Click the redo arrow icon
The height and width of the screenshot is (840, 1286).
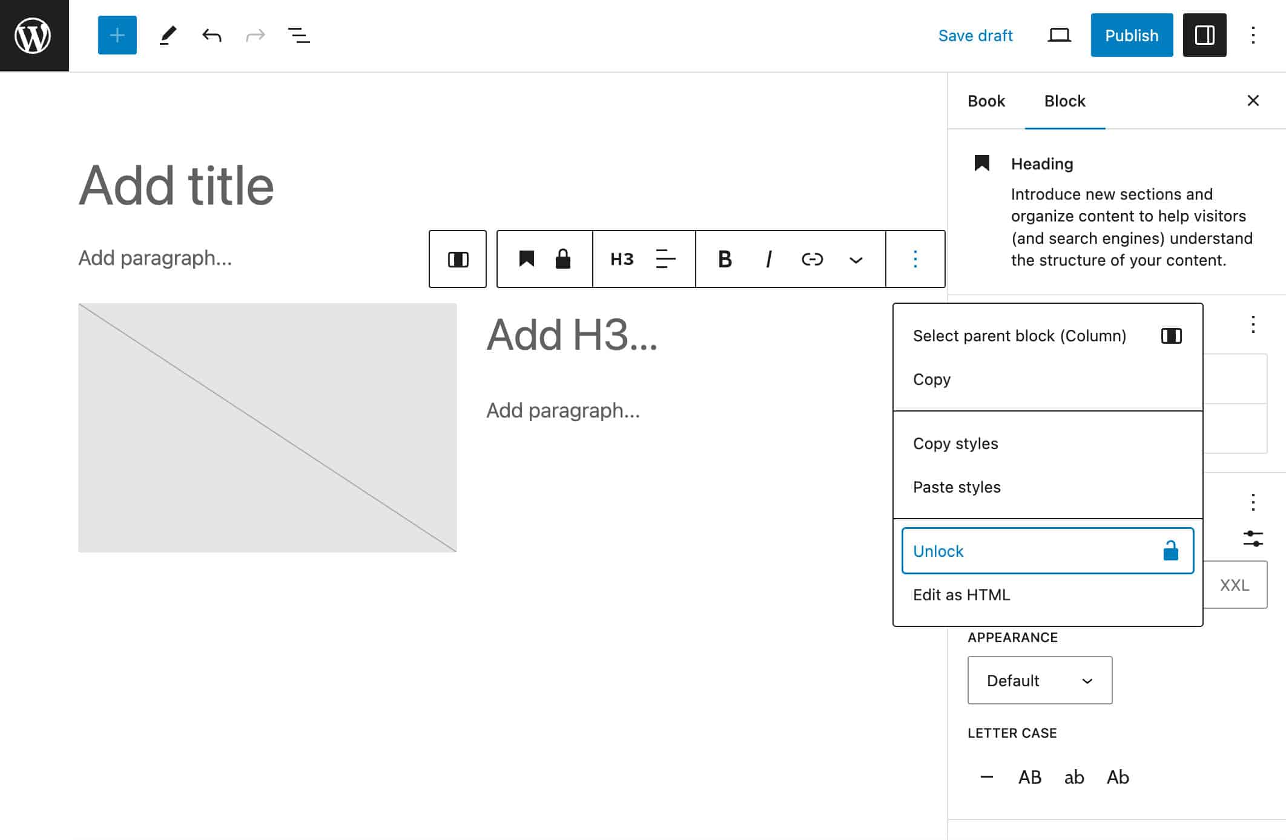tap(254, 36)
